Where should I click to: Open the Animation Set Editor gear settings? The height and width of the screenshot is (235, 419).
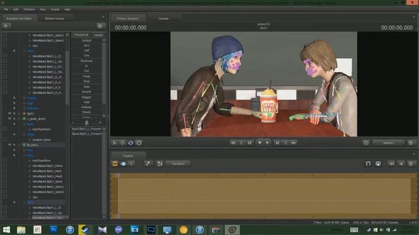tap(100, 26)
